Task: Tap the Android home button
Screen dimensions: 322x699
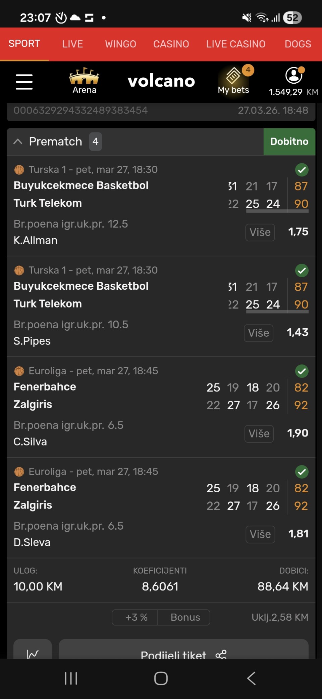Action: click(x=161, y=678)
